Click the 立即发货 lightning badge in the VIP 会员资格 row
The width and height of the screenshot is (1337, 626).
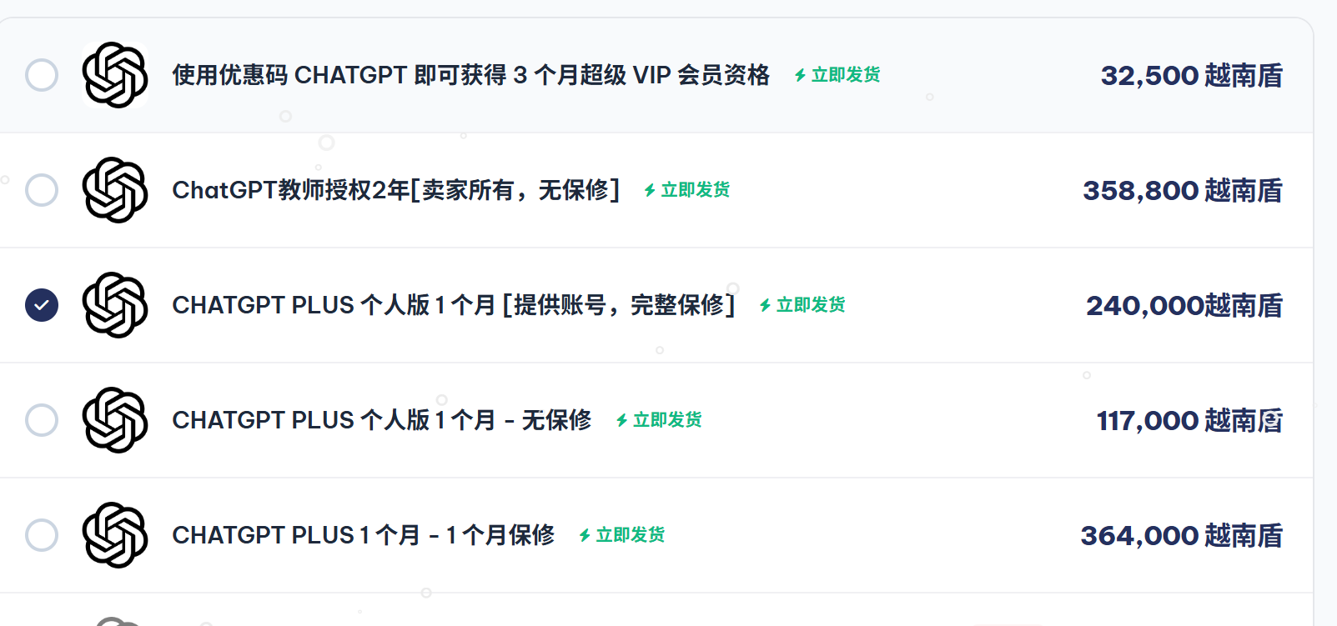[837, 75]
